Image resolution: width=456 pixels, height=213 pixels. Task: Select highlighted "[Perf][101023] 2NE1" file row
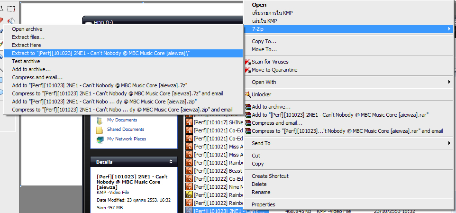pyautogui.click(x=227, y=211)
